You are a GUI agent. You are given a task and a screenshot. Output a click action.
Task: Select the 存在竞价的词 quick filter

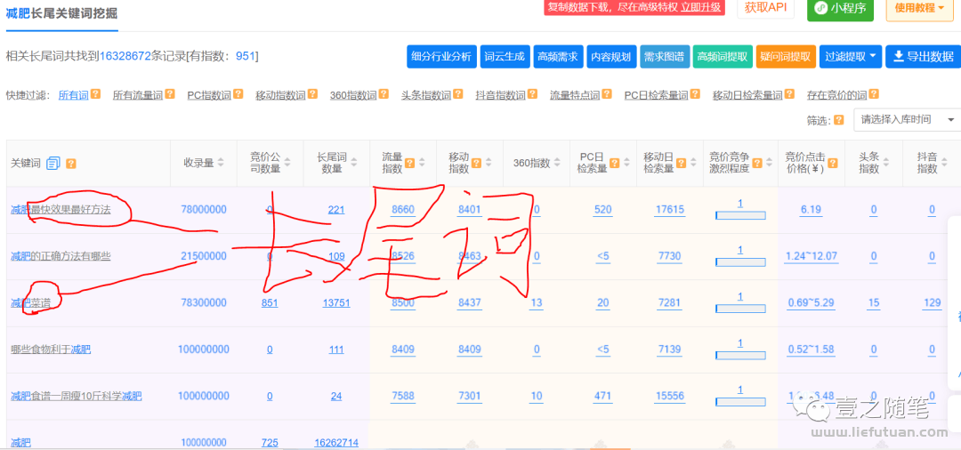[x=837, y=95]
